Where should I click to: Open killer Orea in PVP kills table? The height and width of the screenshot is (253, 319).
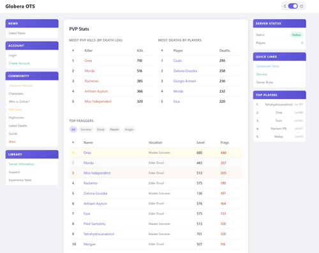[x=88, y=61]
